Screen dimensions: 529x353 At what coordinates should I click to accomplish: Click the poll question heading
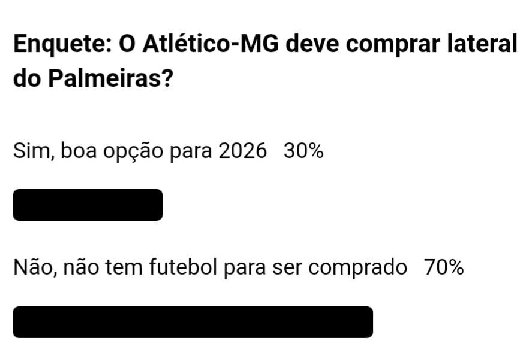(x=264, y=62)
